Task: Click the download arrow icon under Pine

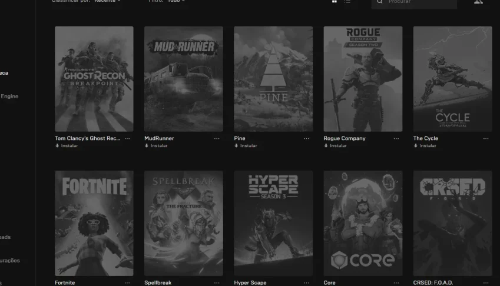Action: 236,145
